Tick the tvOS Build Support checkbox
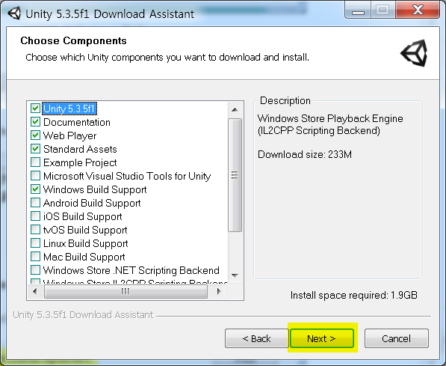Screen dimensions: 446x366 (x=35, y=230)
